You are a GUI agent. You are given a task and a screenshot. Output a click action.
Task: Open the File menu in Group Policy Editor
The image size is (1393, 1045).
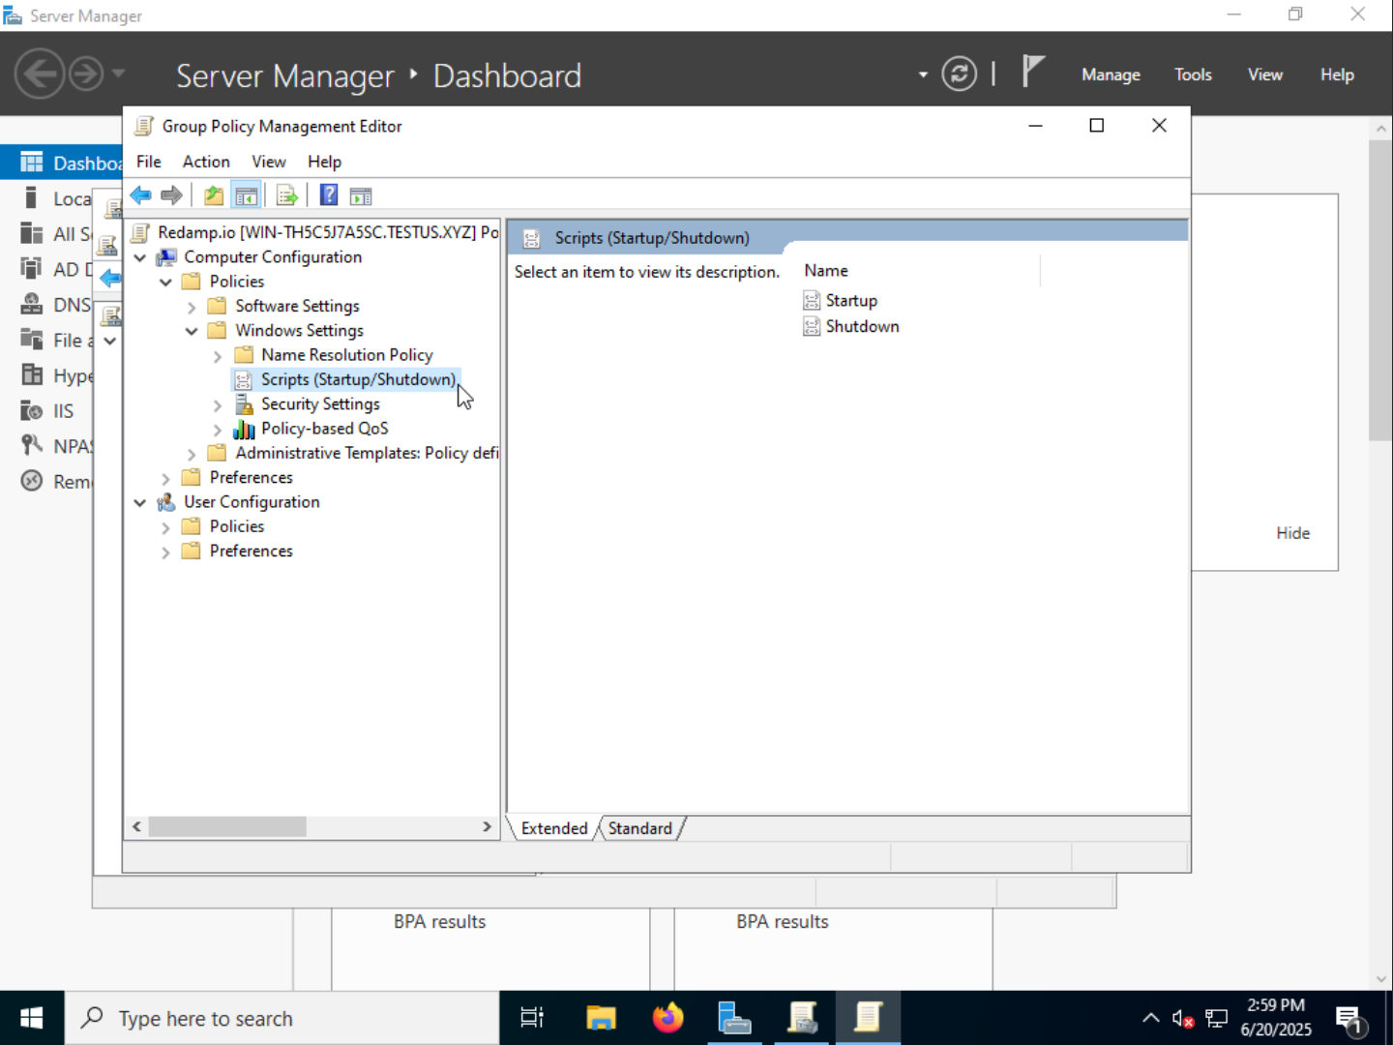click(x=149, y=162)
